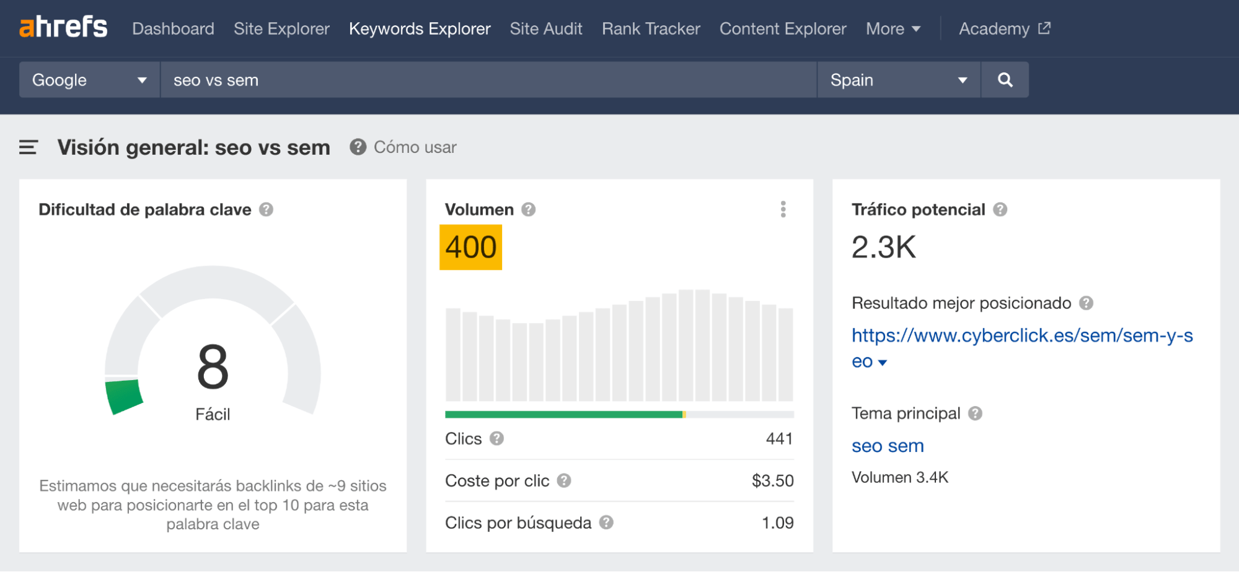
Task: Open the Google search engine dropdown
Action: coord(89,79)
